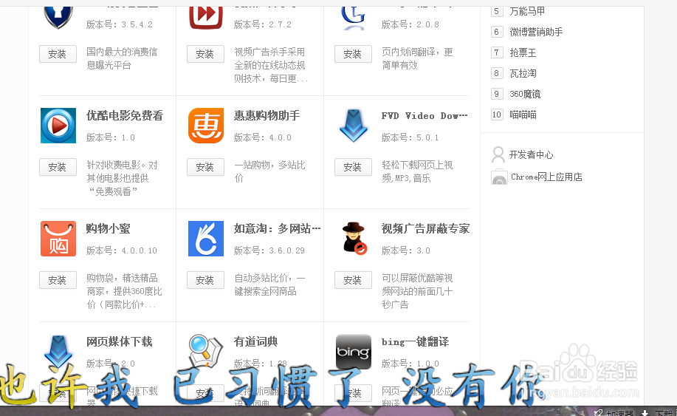Open the 有道词典 magnifier icon
The image size is (677, 416).
click(205, 352)
